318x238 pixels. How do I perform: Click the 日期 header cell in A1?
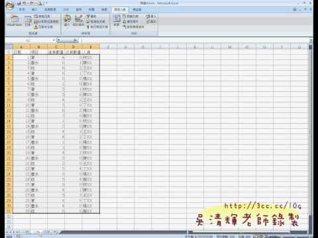tap(21, 52)
